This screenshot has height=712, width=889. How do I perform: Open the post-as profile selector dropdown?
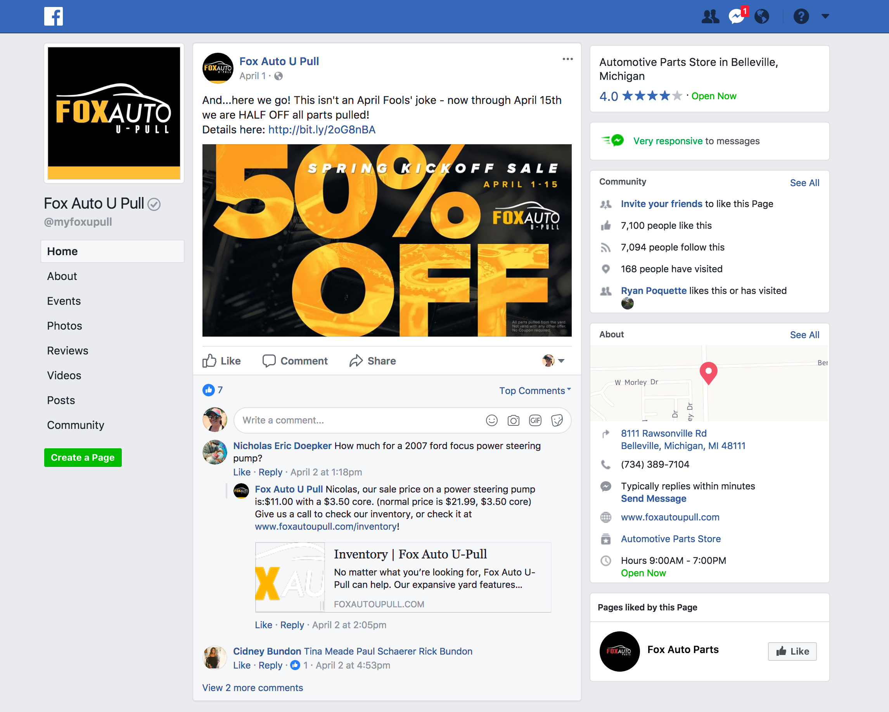click(x=553, y=361)
